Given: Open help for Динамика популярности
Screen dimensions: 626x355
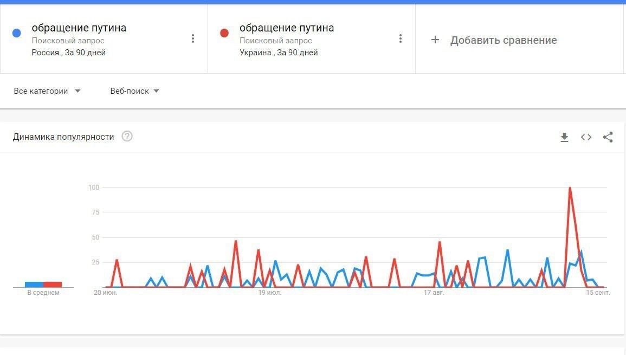Looking at the screenshot, I should click(x=127, y=137).
